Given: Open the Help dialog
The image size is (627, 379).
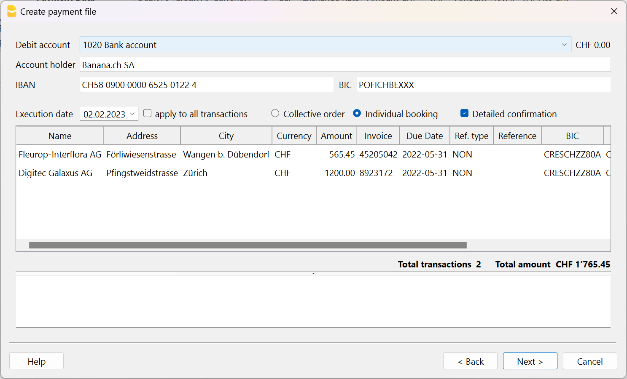Looking at the screenshot, I should point(36,361).
